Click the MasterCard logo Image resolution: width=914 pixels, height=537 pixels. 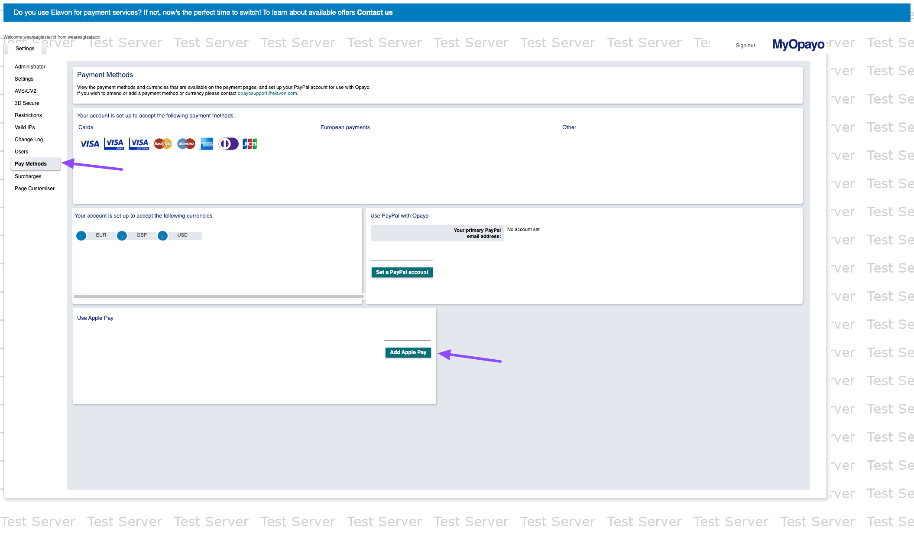click(163, 144)
